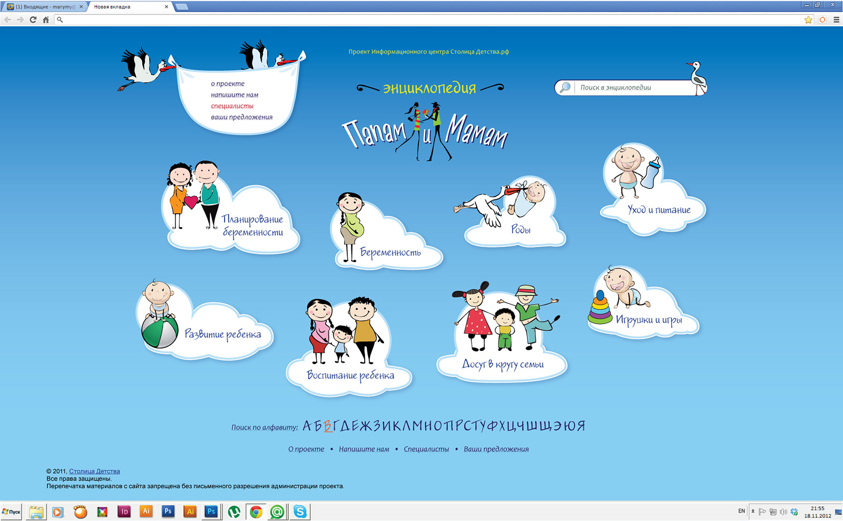Open the Chrome menu button
Image resolution: width=843 pixels, height=521 pixels.
(836, 20)
